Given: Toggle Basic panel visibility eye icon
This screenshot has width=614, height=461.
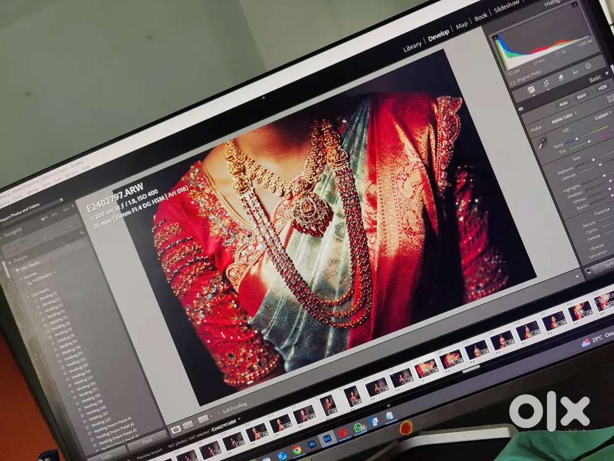Looking at the screenshot, I should [x=521, y=109].
